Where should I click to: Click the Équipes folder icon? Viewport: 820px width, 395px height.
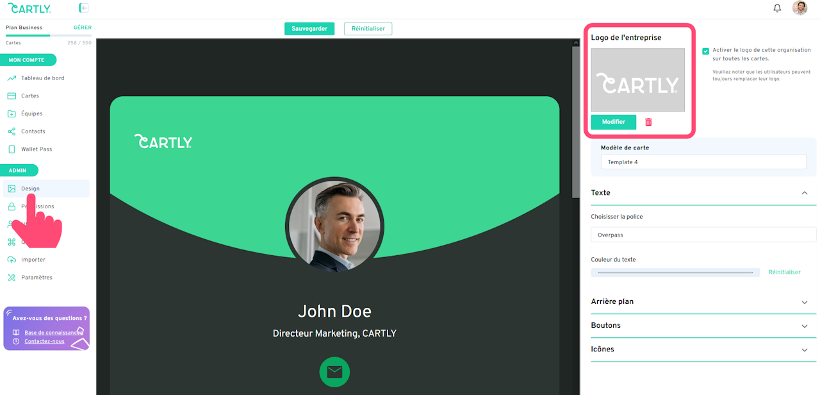click(x=12, y=113)
